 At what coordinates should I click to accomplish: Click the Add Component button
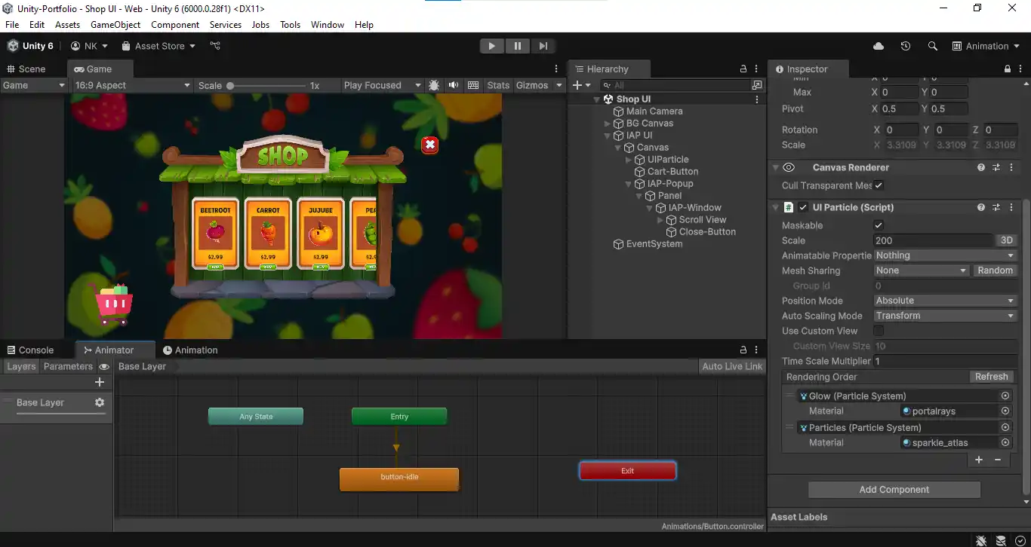point(894,489)
